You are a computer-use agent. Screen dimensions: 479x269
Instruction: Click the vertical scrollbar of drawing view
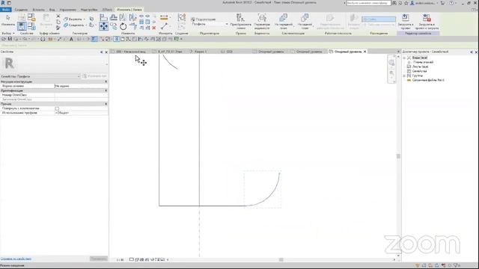398,156
